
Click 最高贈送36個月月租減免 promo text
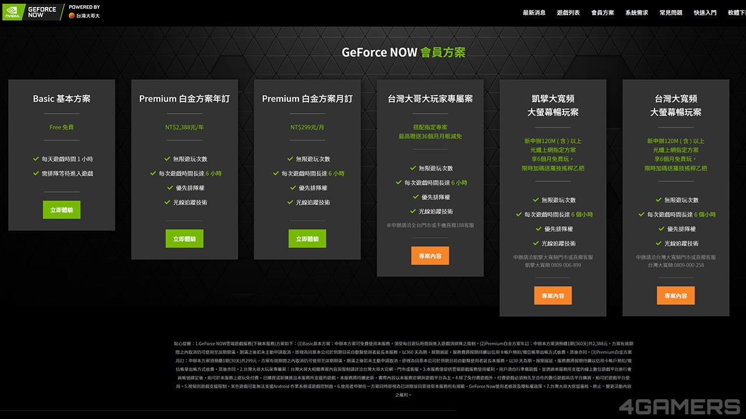[x=430, y=136]
